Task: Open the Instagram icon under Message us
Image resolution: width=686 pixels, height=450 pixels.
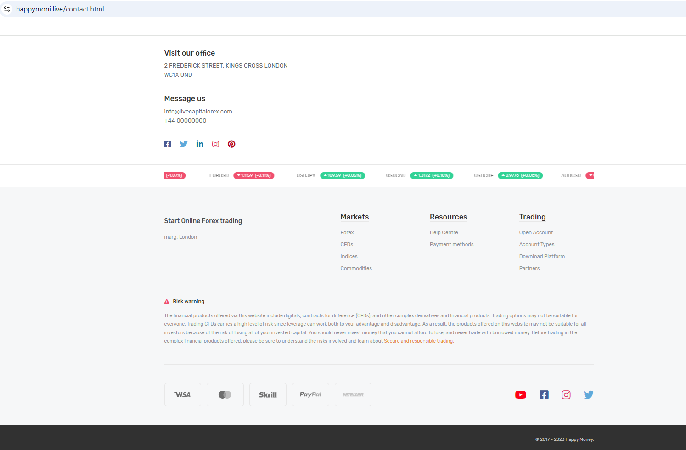Action: click(x=215, y=144)
